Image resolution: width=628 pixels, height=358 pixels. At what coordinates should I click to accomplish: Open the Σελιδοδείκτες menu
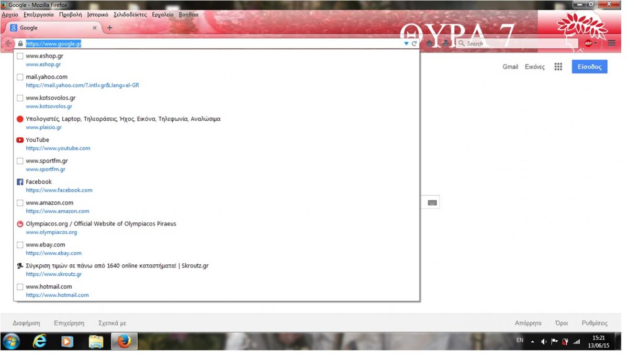(x=130, y=15)
